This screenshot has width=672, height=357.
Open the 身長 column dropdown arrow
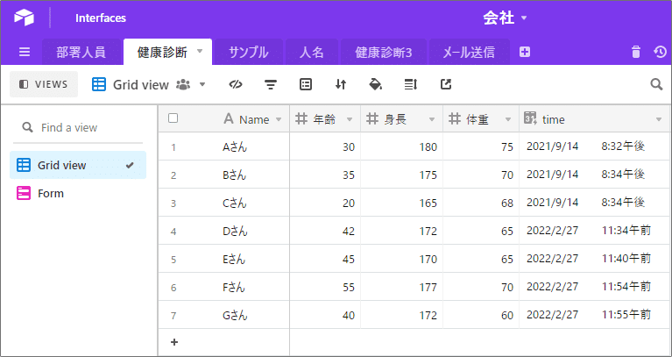[432, 119]
